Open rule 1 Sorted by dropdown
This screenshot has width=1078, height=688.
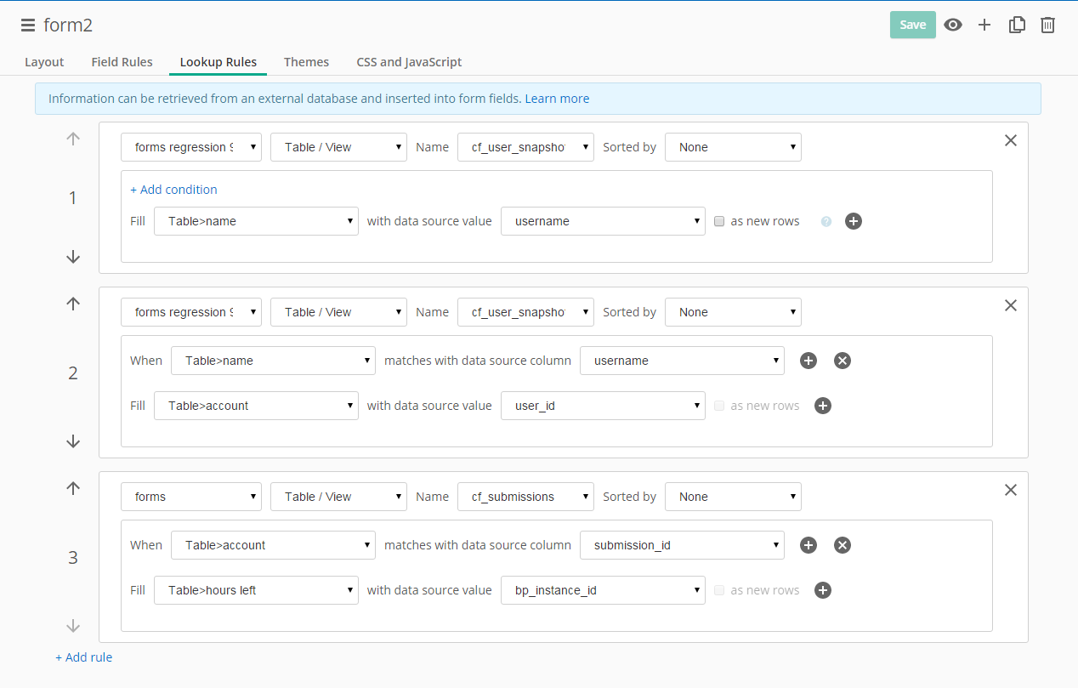[x=733, y=147]
